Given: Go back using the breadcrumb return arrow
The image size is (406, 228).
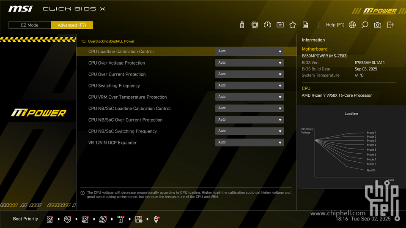Looking at the screenshot, I should (83, 41).
